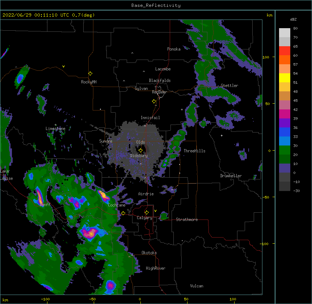Click the yellow diamond marker below Cochrane

(x=123, y=213)
